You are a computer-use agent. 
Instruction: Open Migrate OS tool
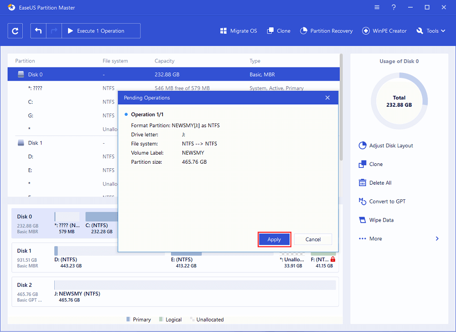pos(238,31)
